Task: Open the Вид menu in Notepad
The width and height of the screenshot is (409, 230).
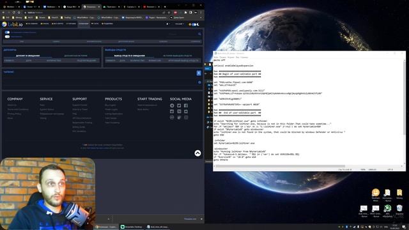Action: coord(237,57)
